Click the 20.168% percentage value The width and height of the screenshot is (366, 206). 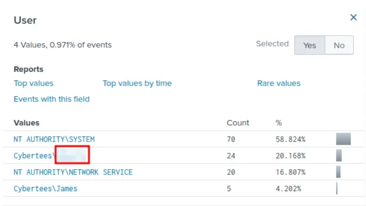(x=290, y=156)
